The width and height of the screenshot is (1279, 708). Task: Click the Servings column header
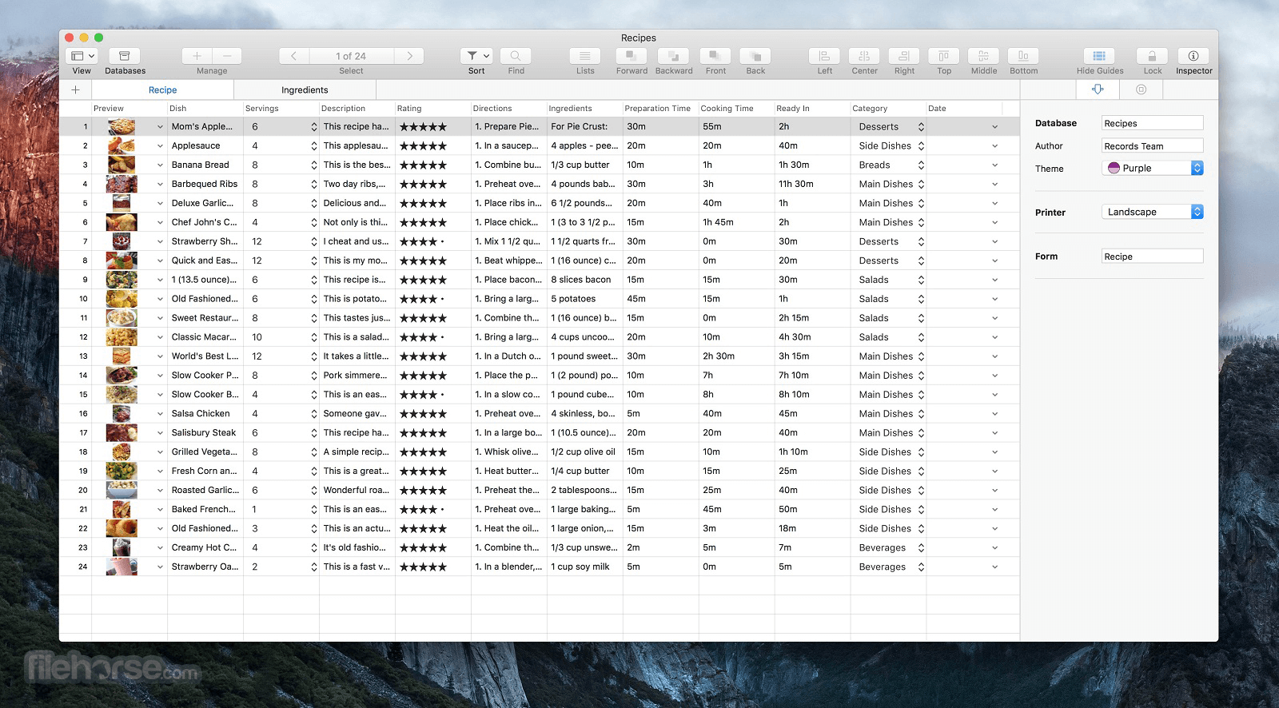click(x=281, y=108)
